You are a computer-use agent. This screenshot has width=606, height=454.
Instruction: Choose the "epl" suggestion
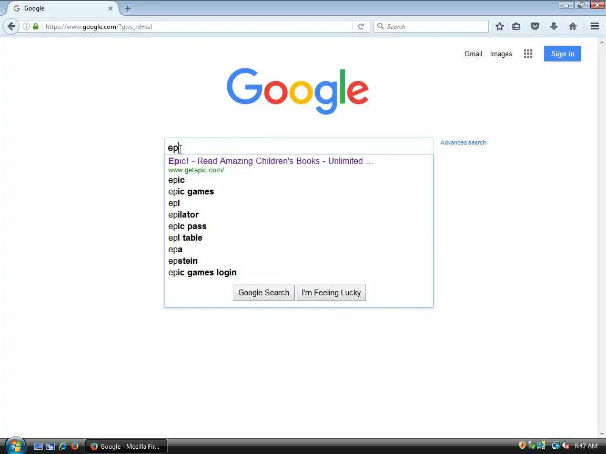tap(298, 203)
